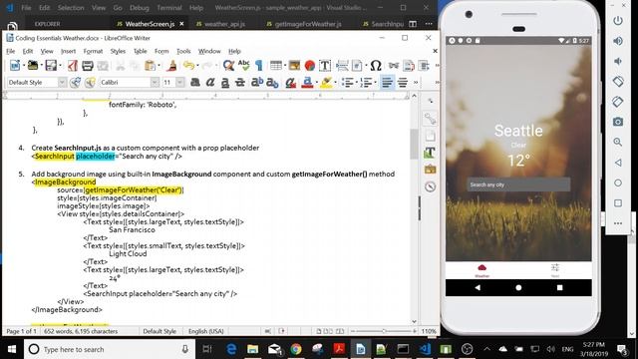
Task: Toggle Bullets unordered list
Action: (x=347, y=83)
